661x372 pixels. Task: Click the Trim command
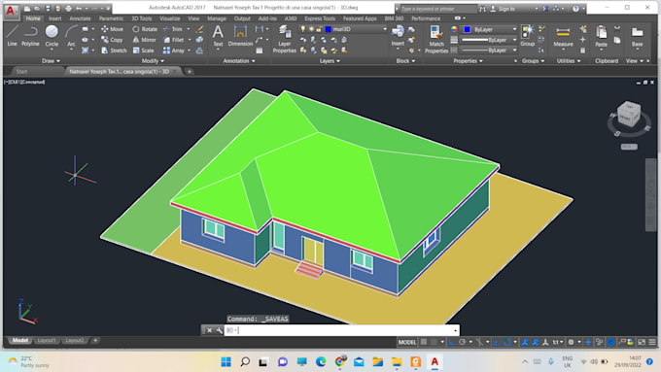pyautogui.click(x=173, y=29)
